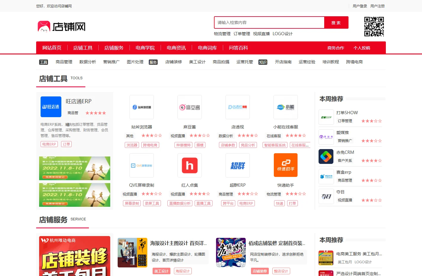Open the 红人点集 tool icon

[190, 165]
